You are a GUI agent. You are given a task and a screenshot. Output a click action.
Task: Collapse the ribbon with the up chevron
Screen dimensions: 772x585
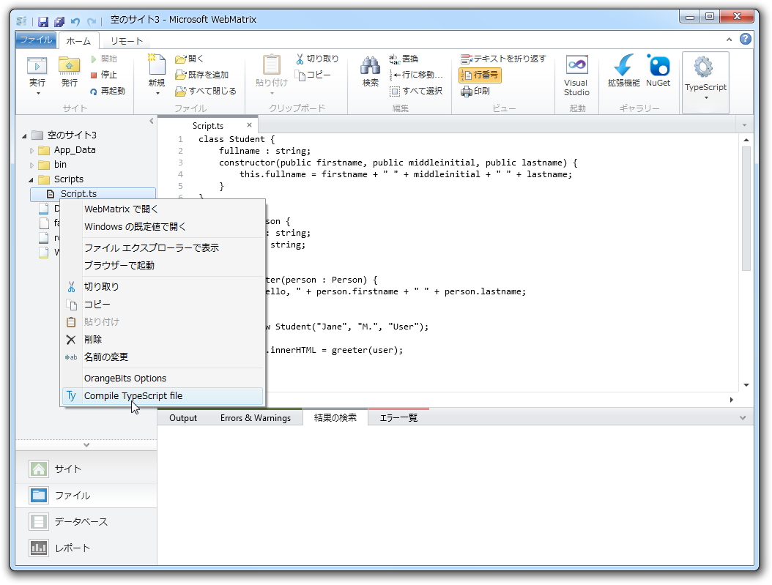coord(729,40)
